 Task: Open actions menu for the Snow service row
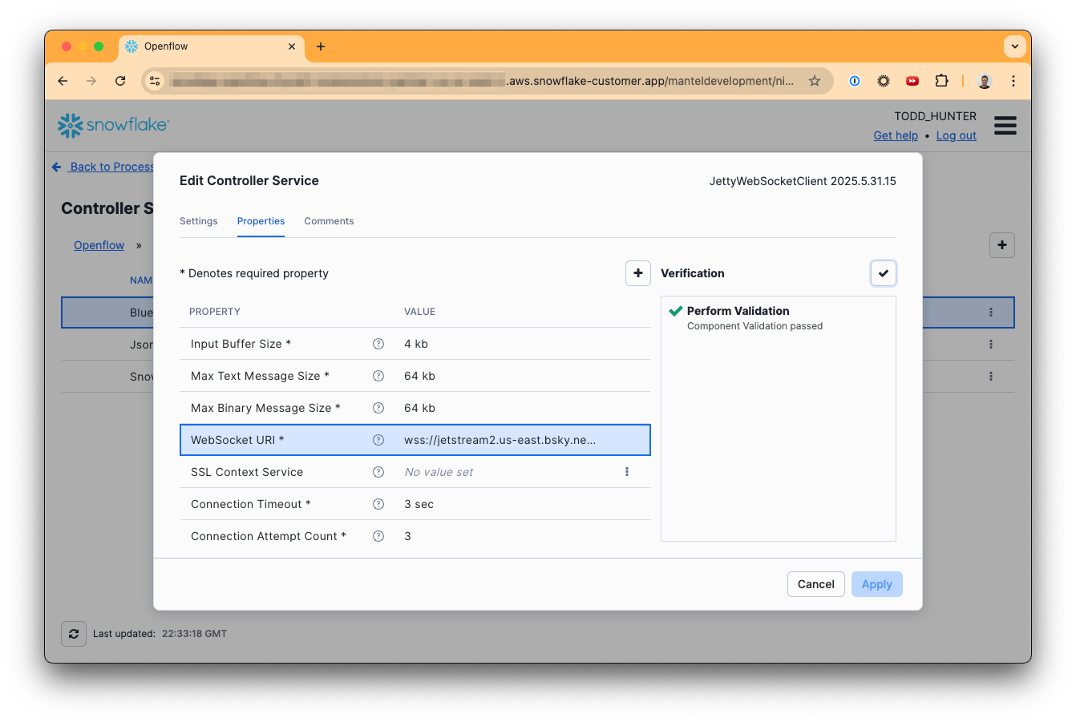991,377
